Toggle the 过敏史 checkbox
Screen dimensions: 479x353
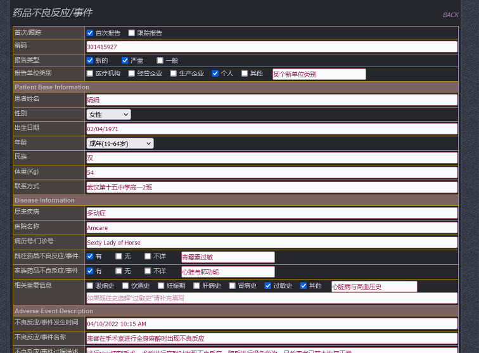(x=269, y=286)
